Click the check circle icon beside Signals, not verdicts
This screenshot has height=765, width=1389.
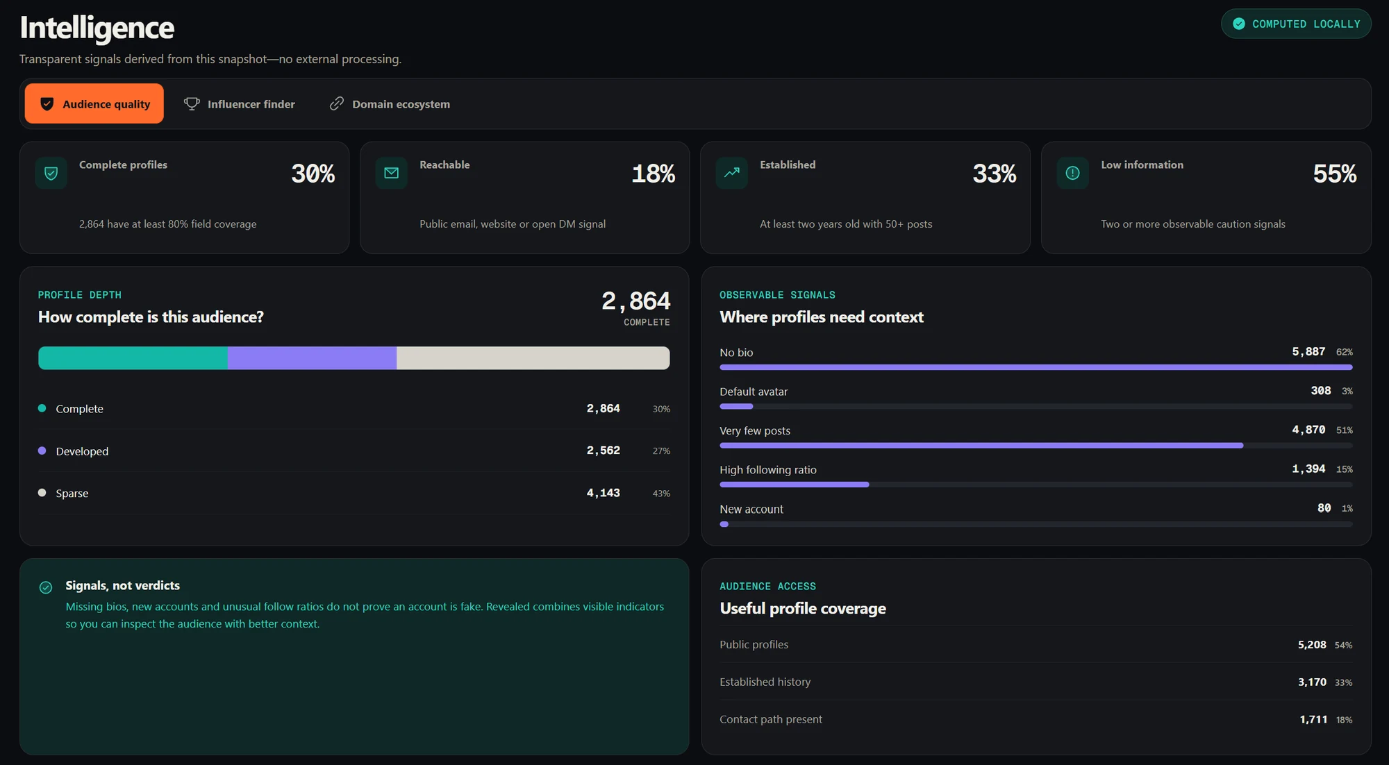point(46,588)
